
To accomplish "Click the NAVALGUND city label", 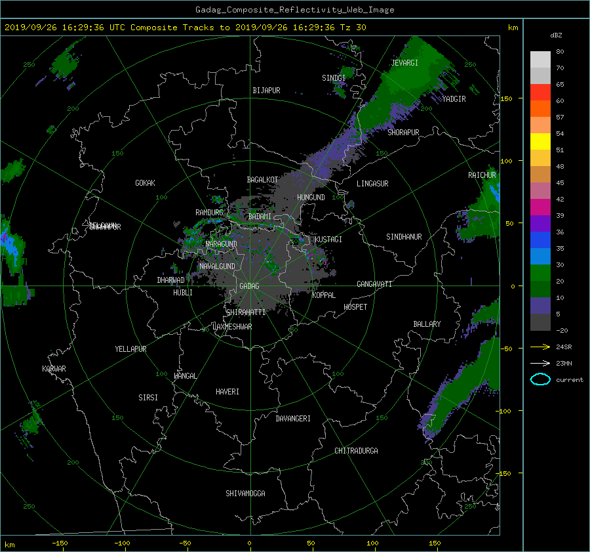I will [217, 266].
